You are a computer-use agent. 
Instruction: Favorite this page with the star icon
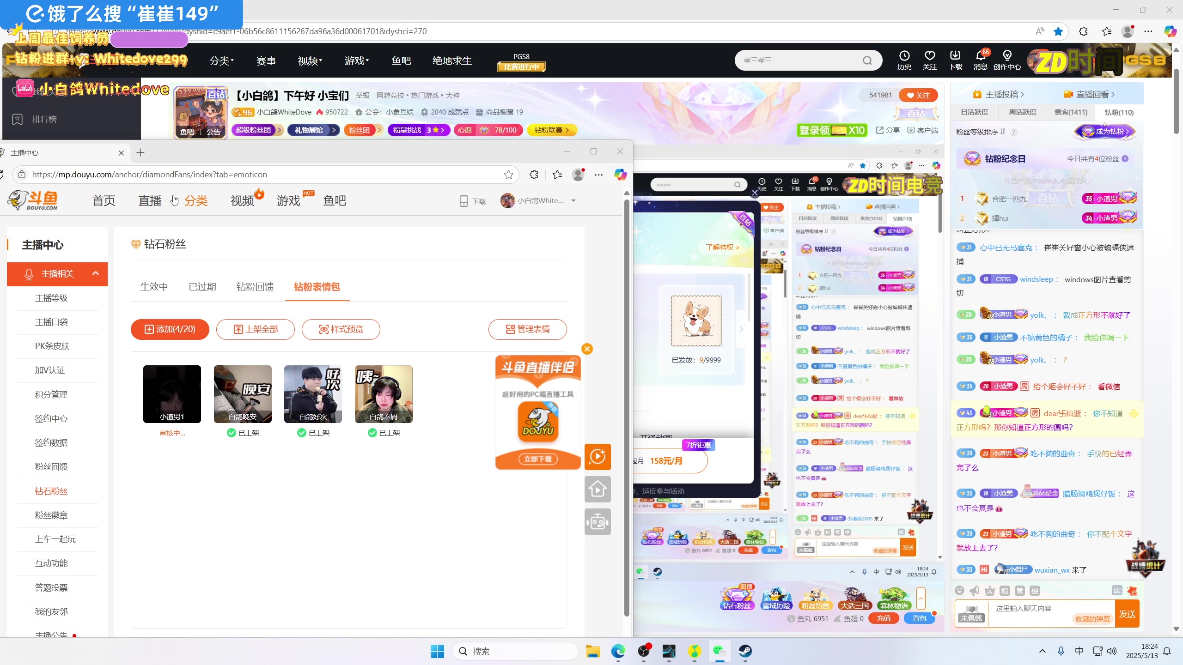[x=508, y=175]
